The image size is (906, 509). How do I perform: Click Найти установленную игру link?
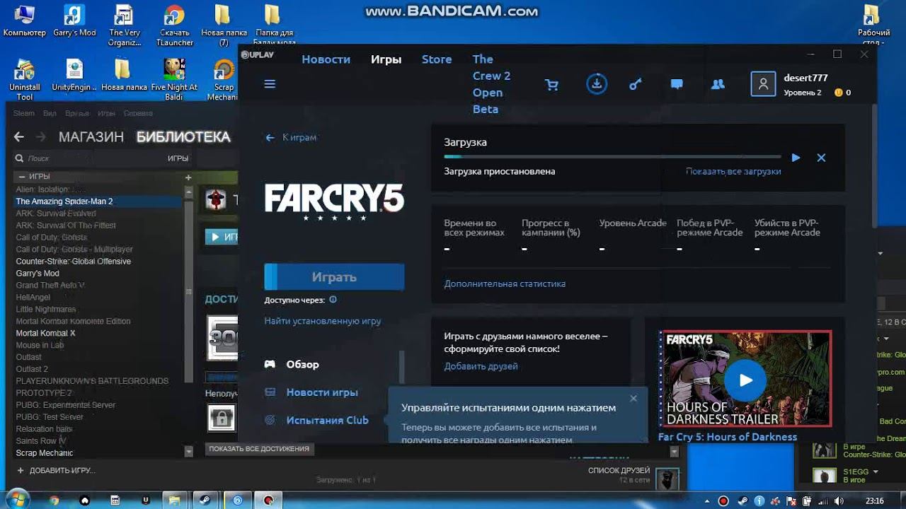(323, 321)
